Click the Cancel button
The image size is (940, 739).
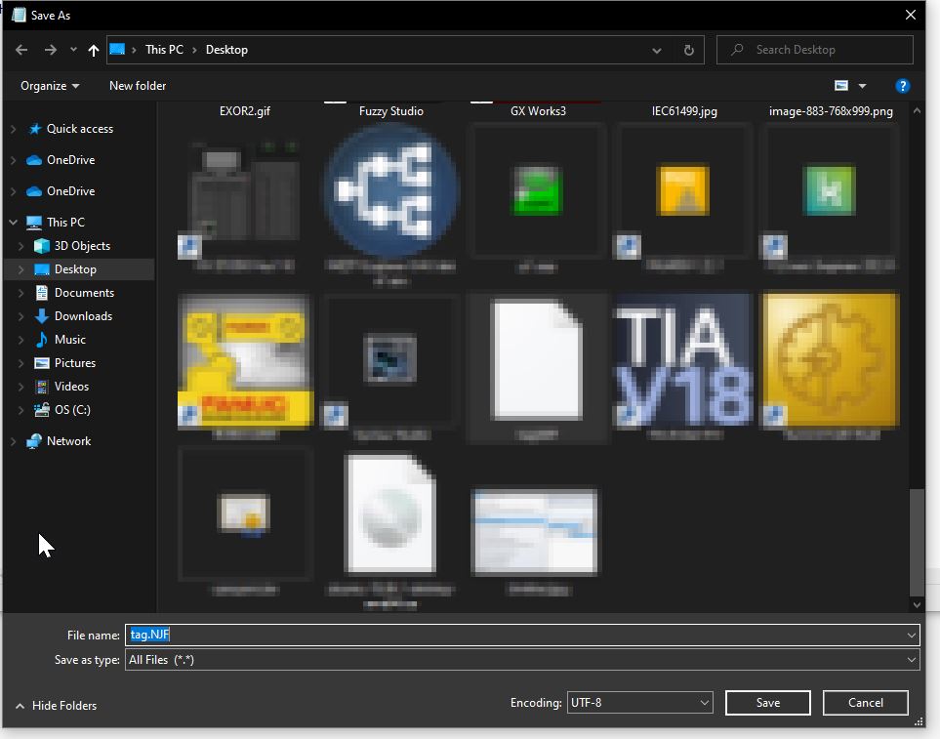(x=865, y=703)
